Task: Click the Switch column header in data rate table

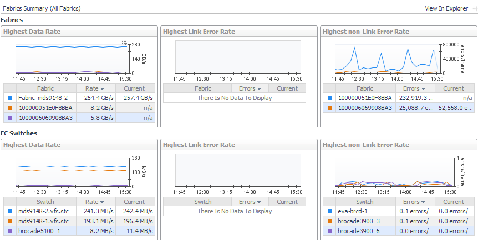Action: [x=45, y=202]
